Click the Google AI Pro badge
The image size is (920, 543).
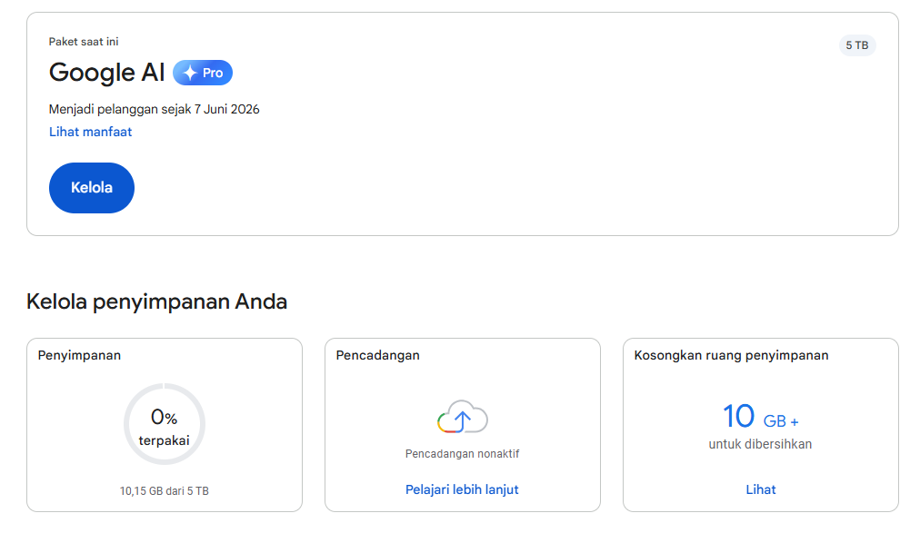coord(203,73)
